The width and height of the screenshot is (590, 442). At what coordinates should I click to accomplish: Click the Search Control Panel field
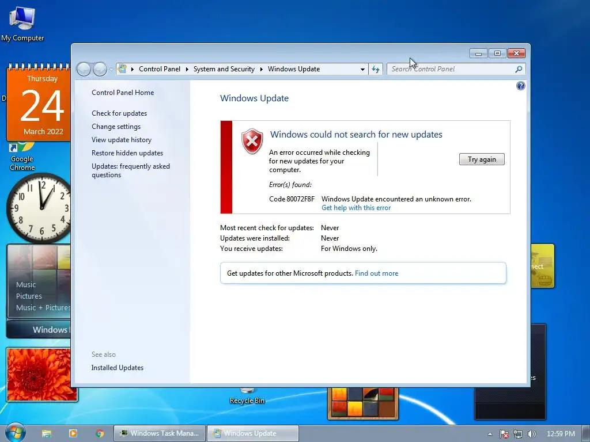click(450, 69)
